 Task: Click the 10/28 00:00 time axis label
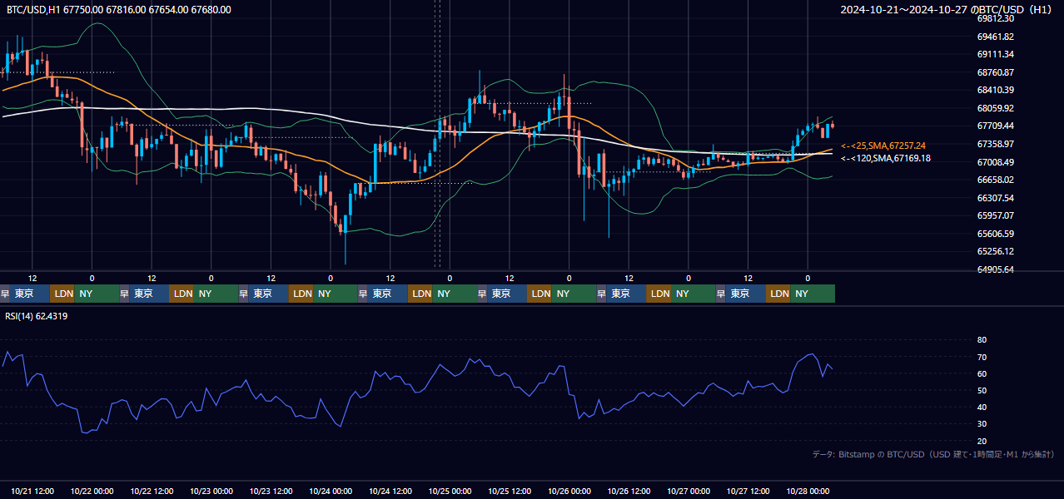(808, 491)
